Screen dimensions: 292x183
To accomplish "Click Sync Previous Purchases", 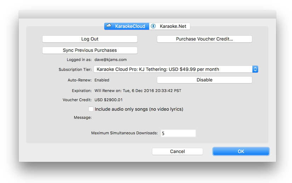I will click(90, 50).
